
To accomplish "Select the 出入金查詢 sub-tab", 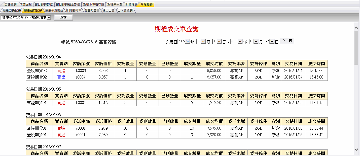I will click(125, 11).
